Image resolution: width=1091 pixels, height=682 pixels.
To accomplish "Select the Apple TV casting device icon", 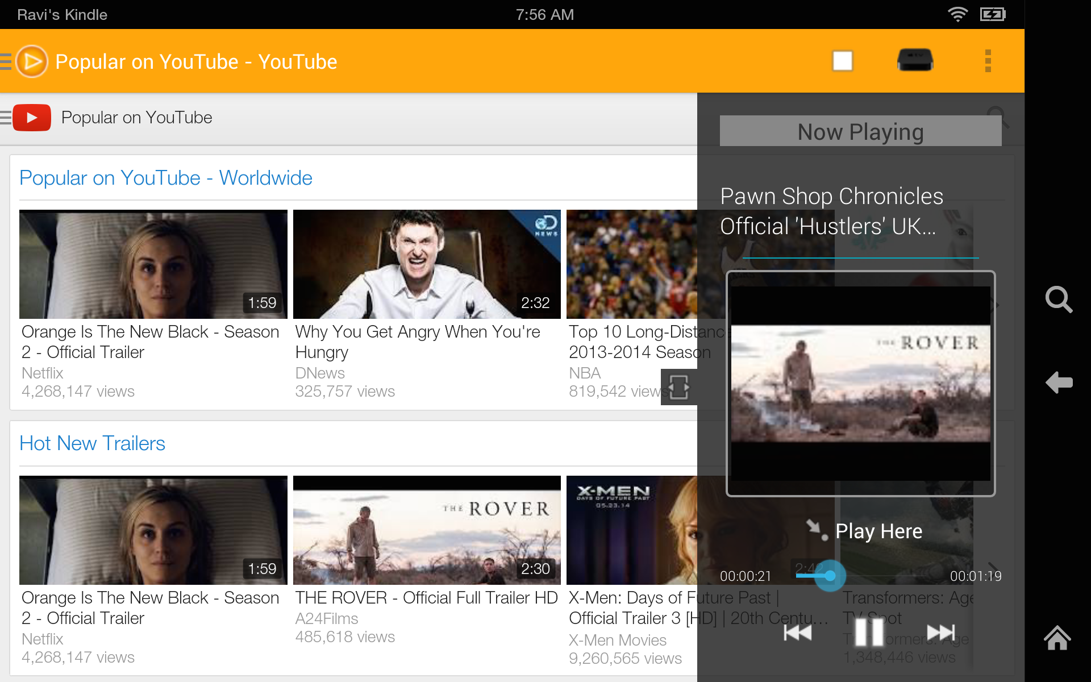I will 915,60.
